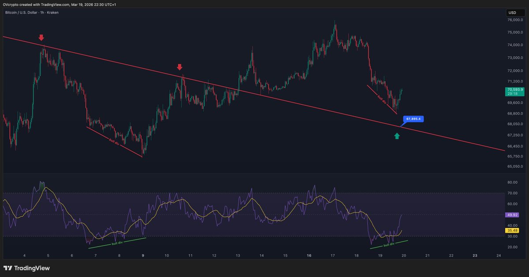
Task: Click the bold date label 23 on time axis
Action: point(475,255)
